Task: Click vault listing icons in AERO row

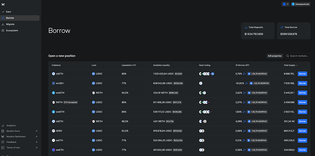Action: (x=202, y=131)
